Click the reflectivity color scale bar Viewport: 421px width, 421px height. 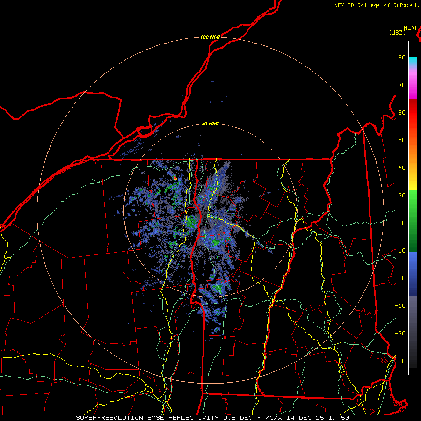coord(413,208)
